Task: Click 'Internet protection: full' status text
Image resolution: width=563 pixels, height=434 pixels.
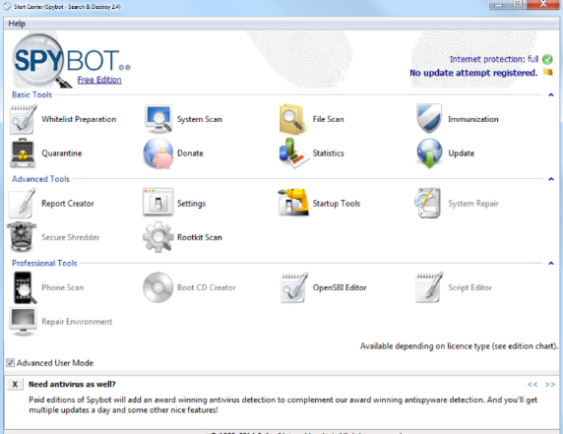Action: point(494,59)
